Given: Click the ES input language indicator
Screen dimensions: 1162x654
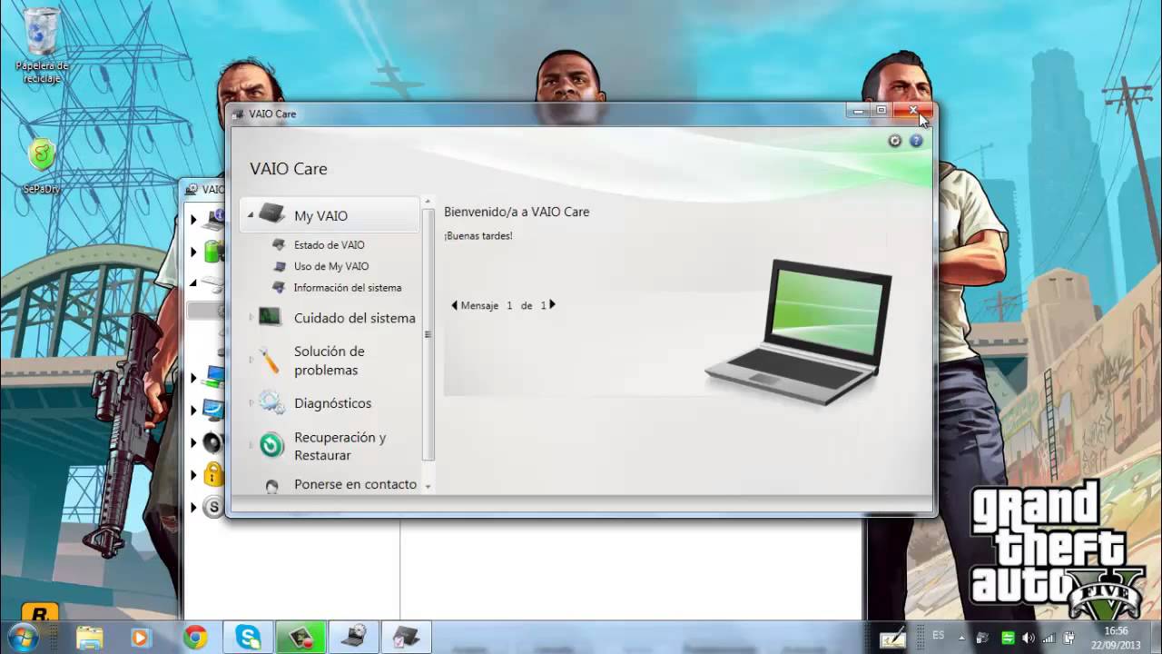Looking at the screenshot, I should tap(939, 637).
